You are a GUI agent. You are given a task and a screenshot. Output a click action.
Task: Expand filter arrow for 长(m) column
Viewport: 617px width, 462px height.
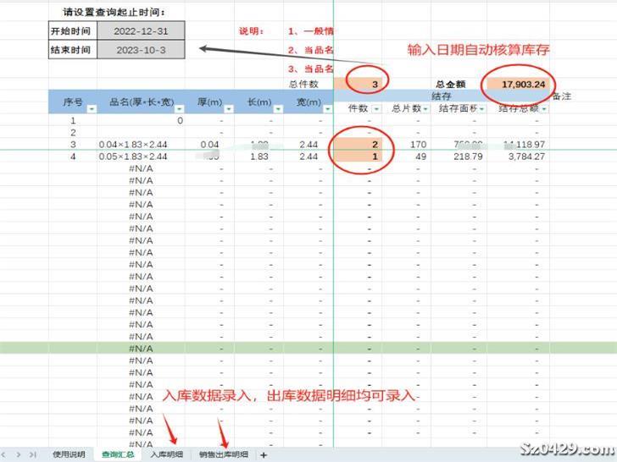click(x=278, y=108)
